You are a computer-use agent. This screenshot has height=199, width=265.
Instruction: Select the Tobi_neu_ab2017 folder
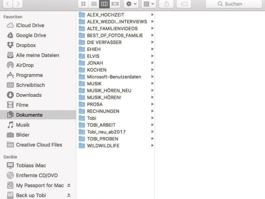(116, 132)
